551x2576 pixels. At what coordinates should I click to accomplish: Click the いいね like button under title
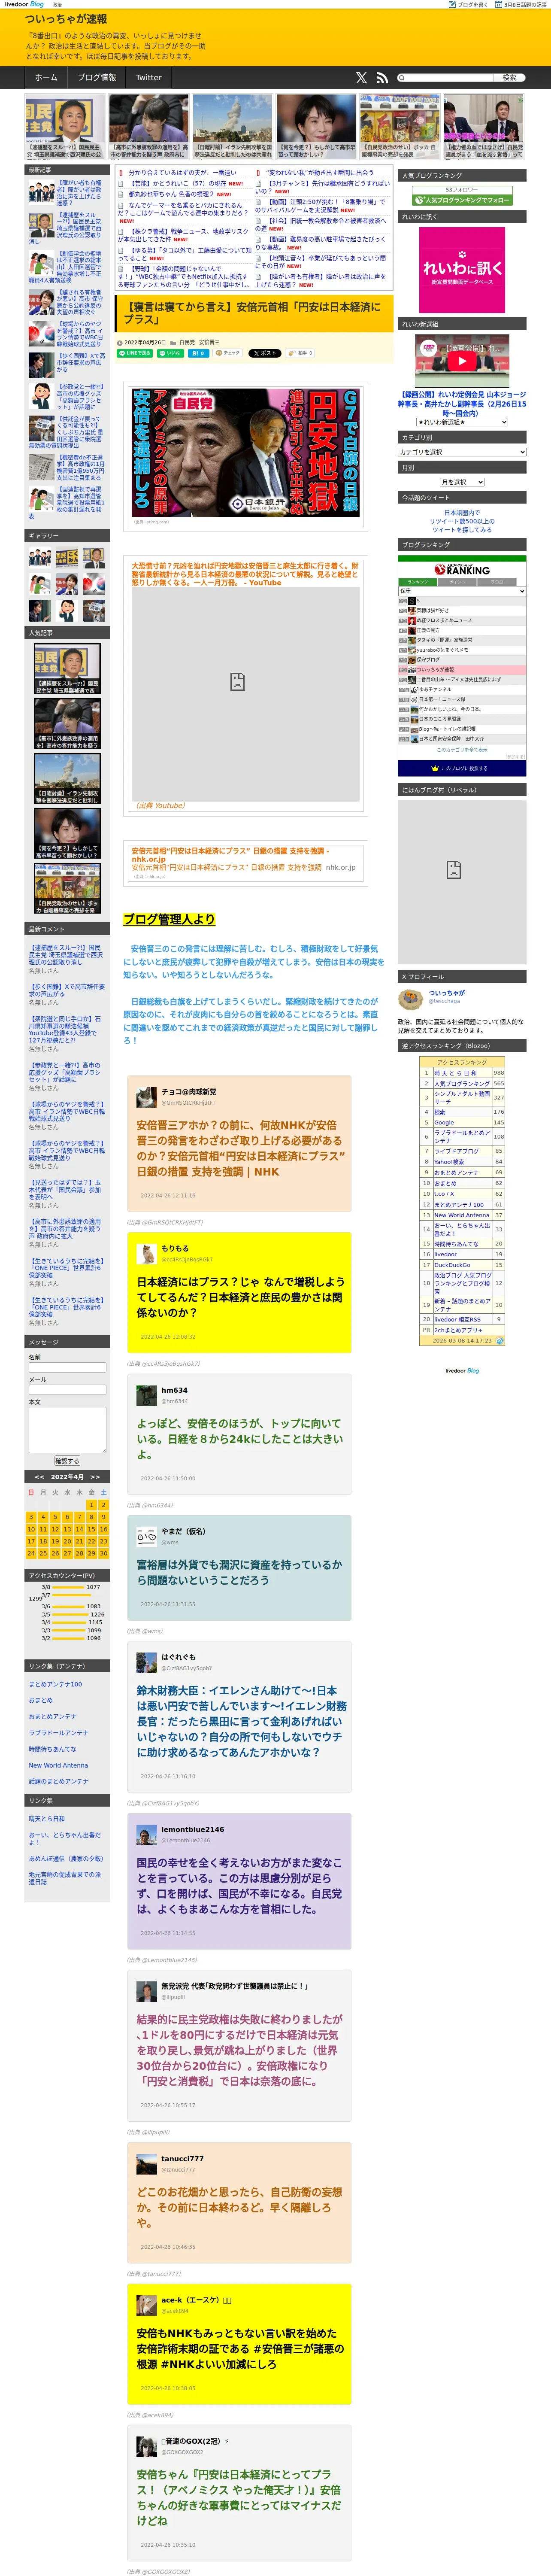[x=170, y=353]
